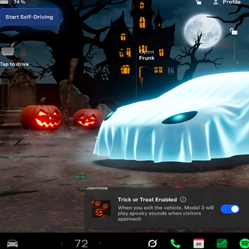This screenshot has height=249, width=249.
Task: Tap the Start Self-Driving button
Action: [29, 17]
